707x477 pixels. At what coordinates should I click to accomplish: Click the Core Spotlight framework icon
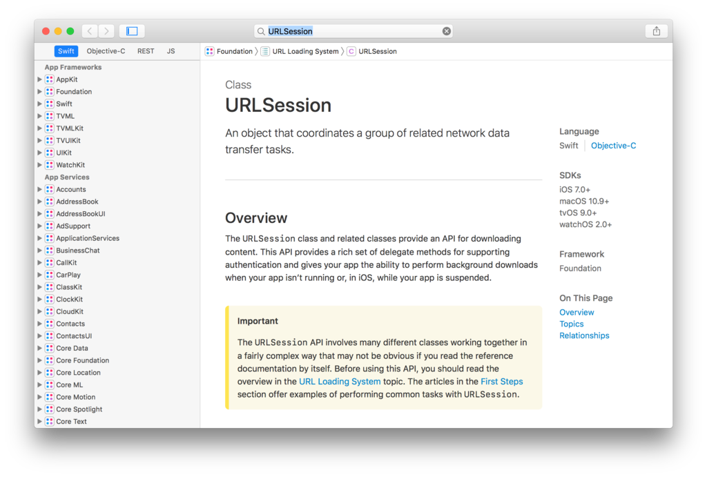(x=50, y=409)
